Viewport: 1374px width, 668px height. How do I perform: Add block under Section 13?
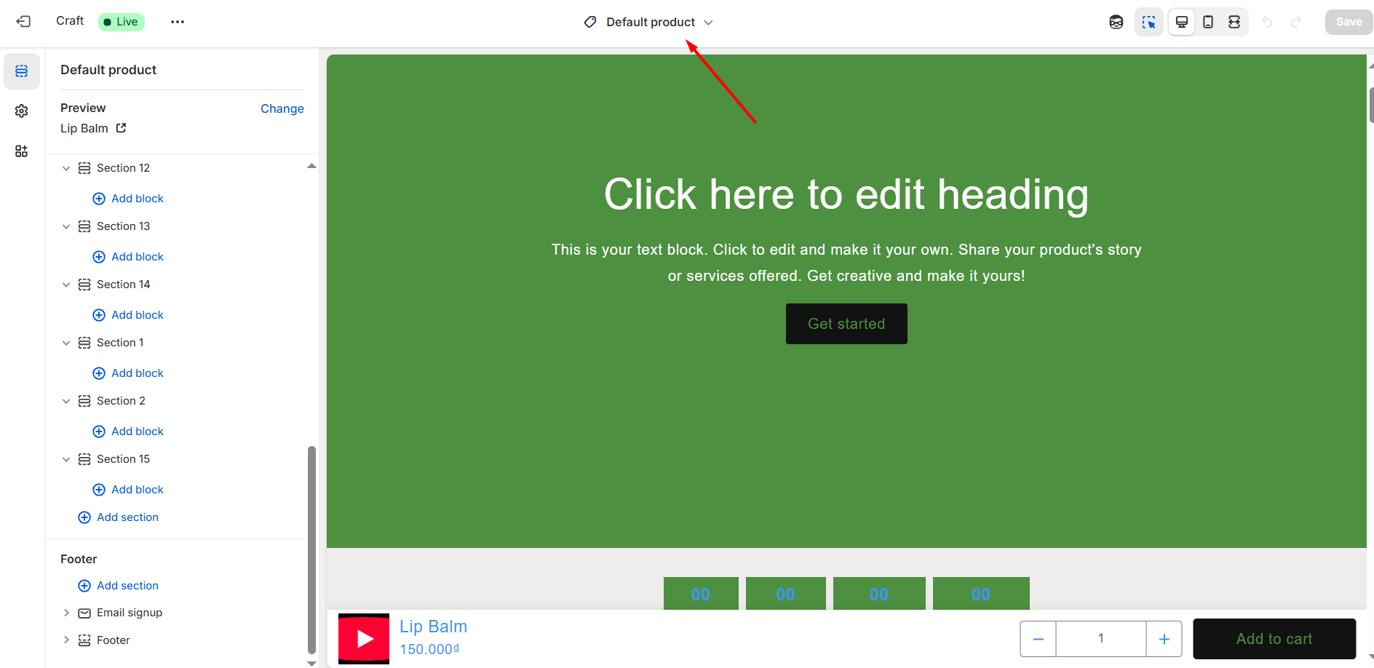(x=128, y=257)
